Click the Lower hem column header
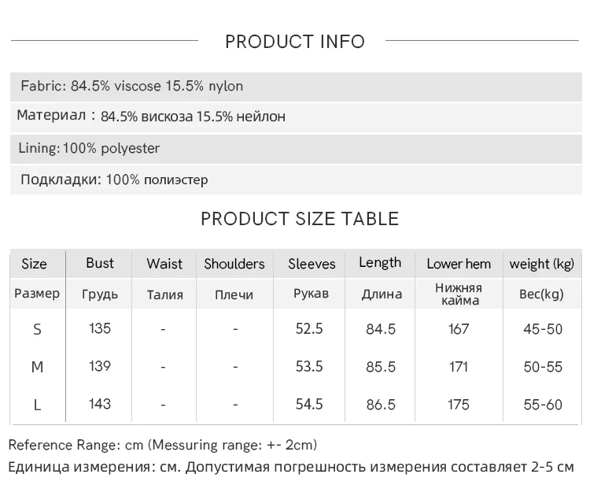The image size is (590, 496). tap(459, 264)
